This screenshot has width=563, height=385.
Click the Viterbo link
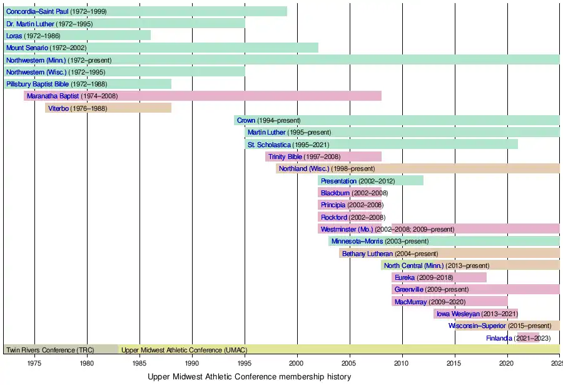[x=59, y=108]
